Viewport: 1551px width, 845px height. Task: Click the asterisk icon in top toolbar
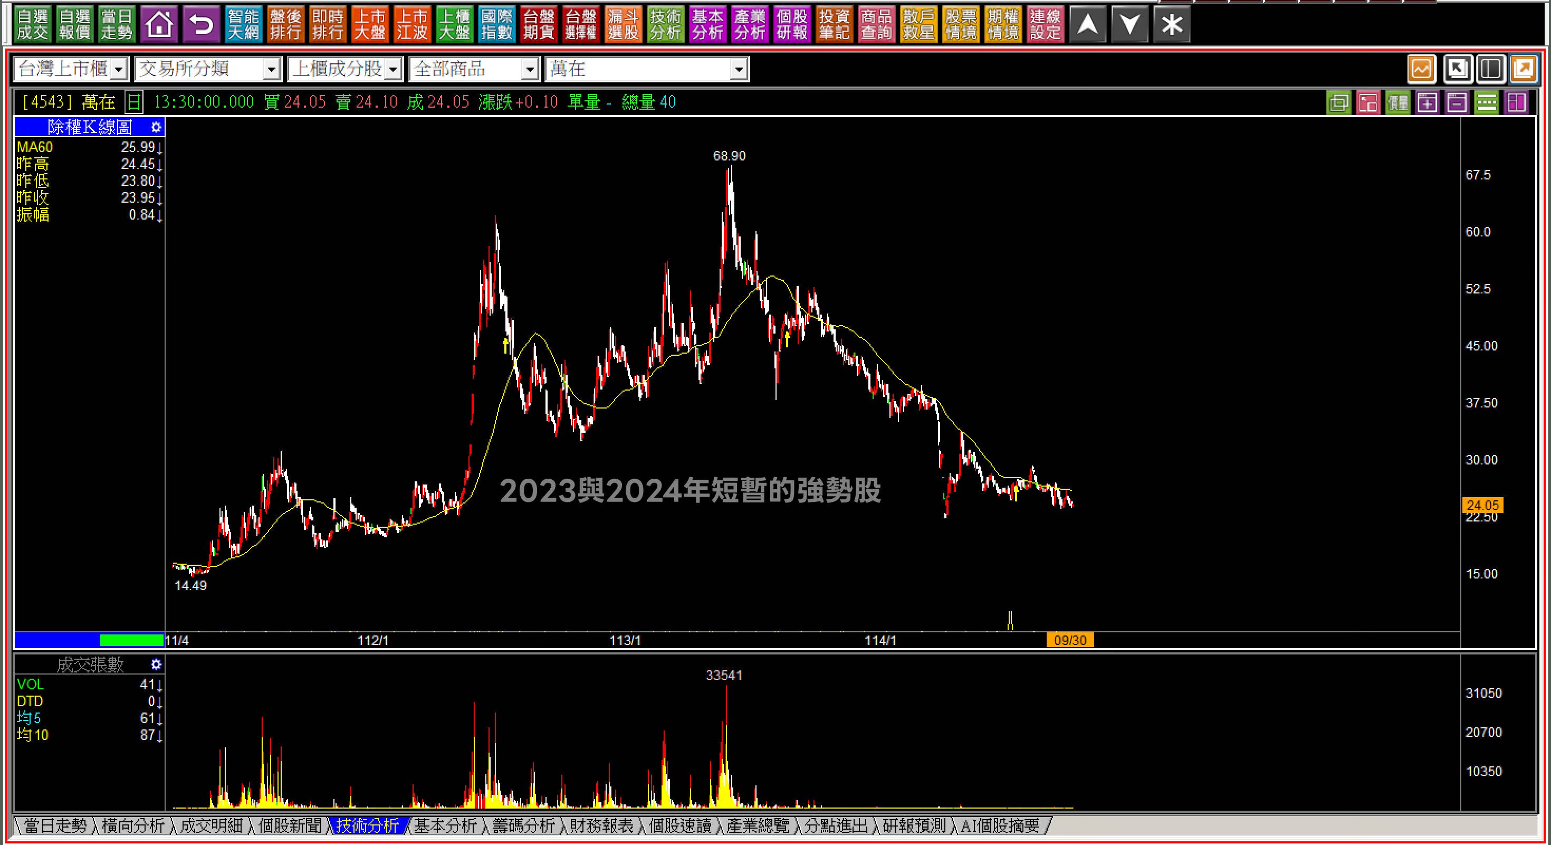pos(1171,25)
